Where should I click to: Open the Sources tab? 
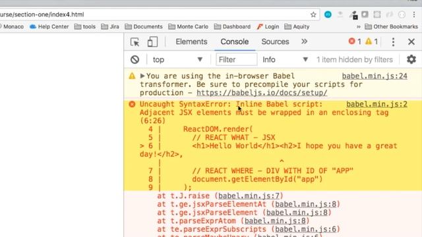pyautogui.click(x=275, y=41)
